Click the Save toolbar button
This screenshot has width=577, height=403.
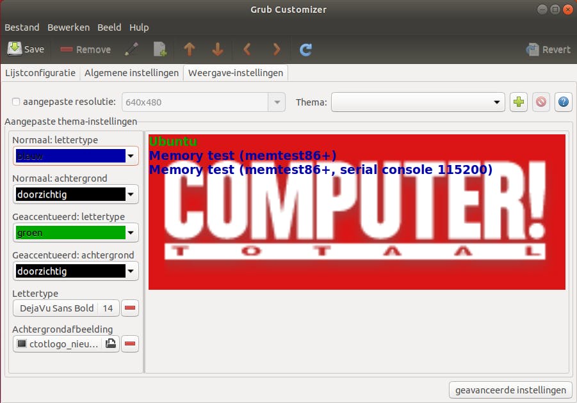point(26,49)
